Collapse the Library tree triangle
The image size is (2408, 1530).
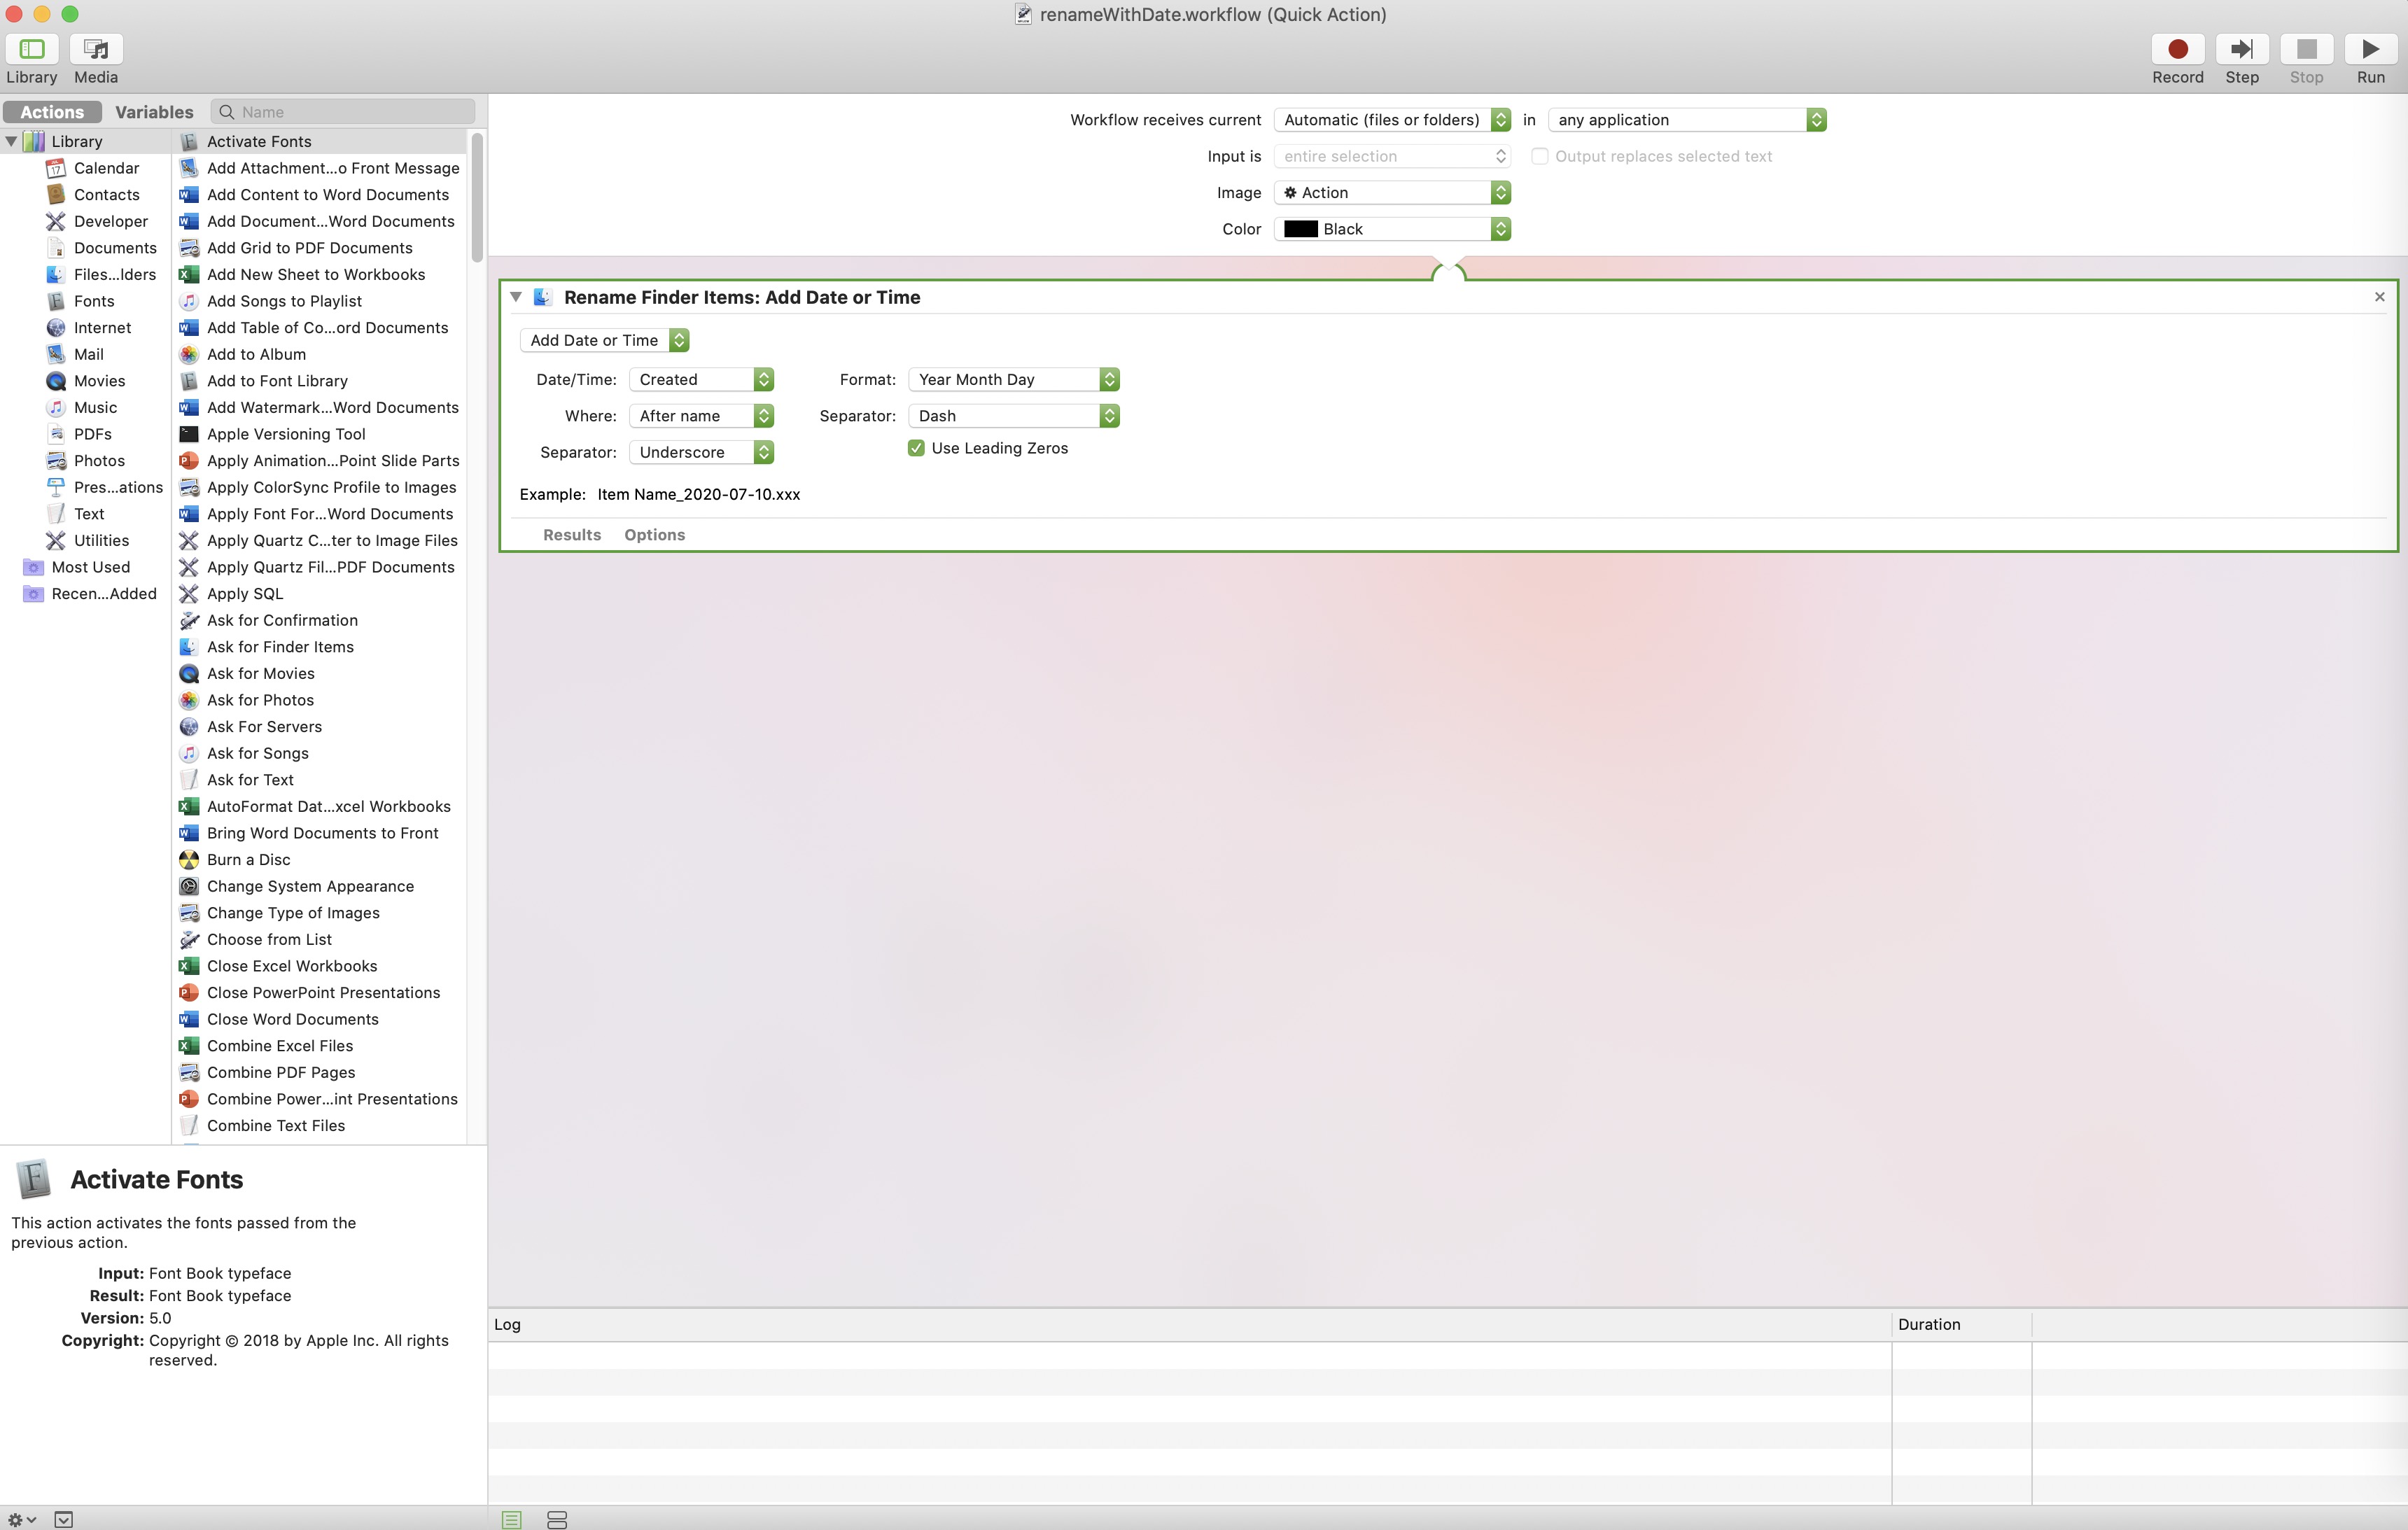(x=11, y=141)
